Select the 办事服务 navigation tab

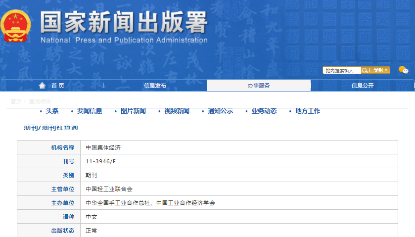tap(259, 86)
